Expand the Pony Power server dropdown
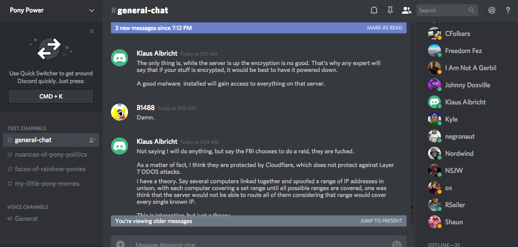The height and width of the screenshot is (247, 518). [x=92, y=10]
